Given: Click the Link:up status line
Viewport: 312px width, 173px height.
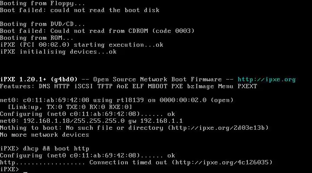Looking at the screenshot, I should (x=70, y=107).
